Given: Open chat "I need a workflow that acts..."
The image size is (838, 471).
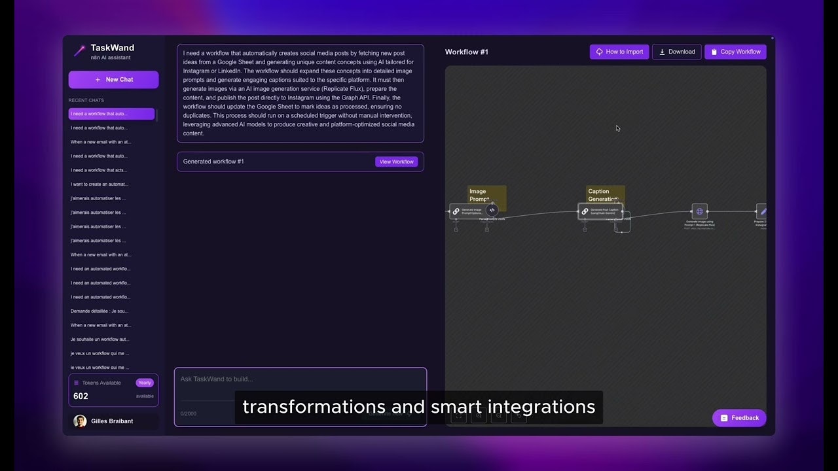Looking at the screenshot, I should 111,170.
